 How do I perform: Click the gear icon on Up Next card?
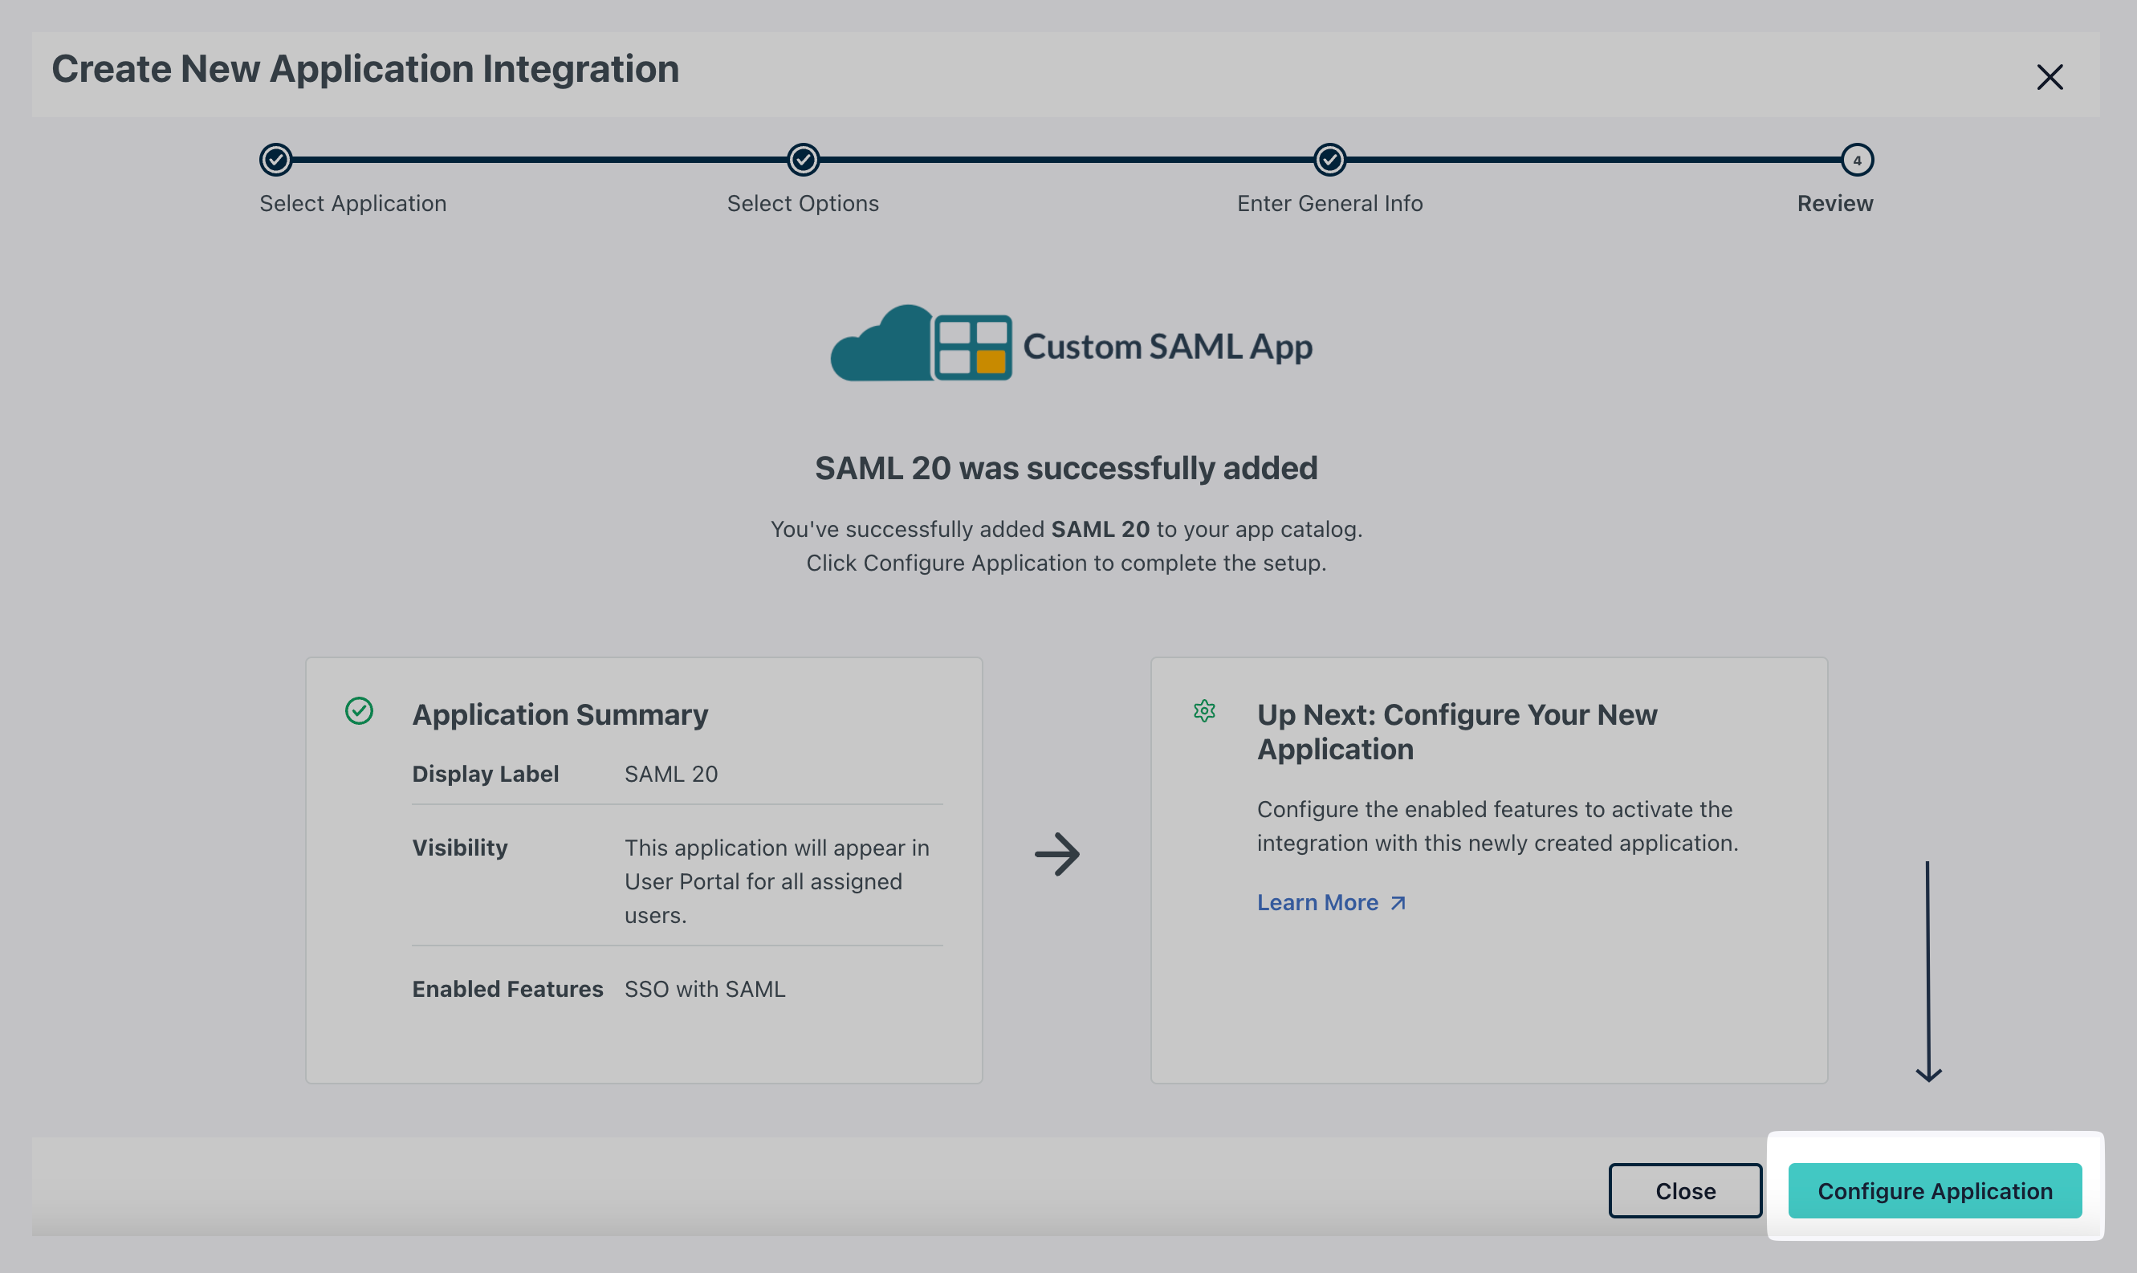(x=1204, y=710)
